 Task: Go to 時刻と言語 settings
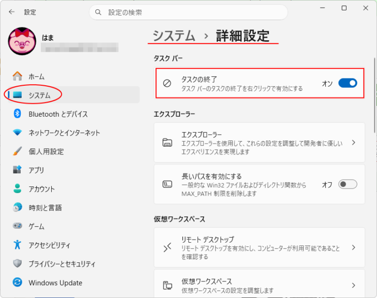pos(74,207)
